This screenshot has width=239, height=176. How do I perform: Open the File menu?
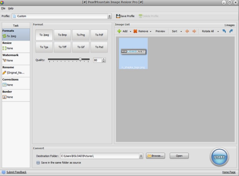(x=3, y=8)
